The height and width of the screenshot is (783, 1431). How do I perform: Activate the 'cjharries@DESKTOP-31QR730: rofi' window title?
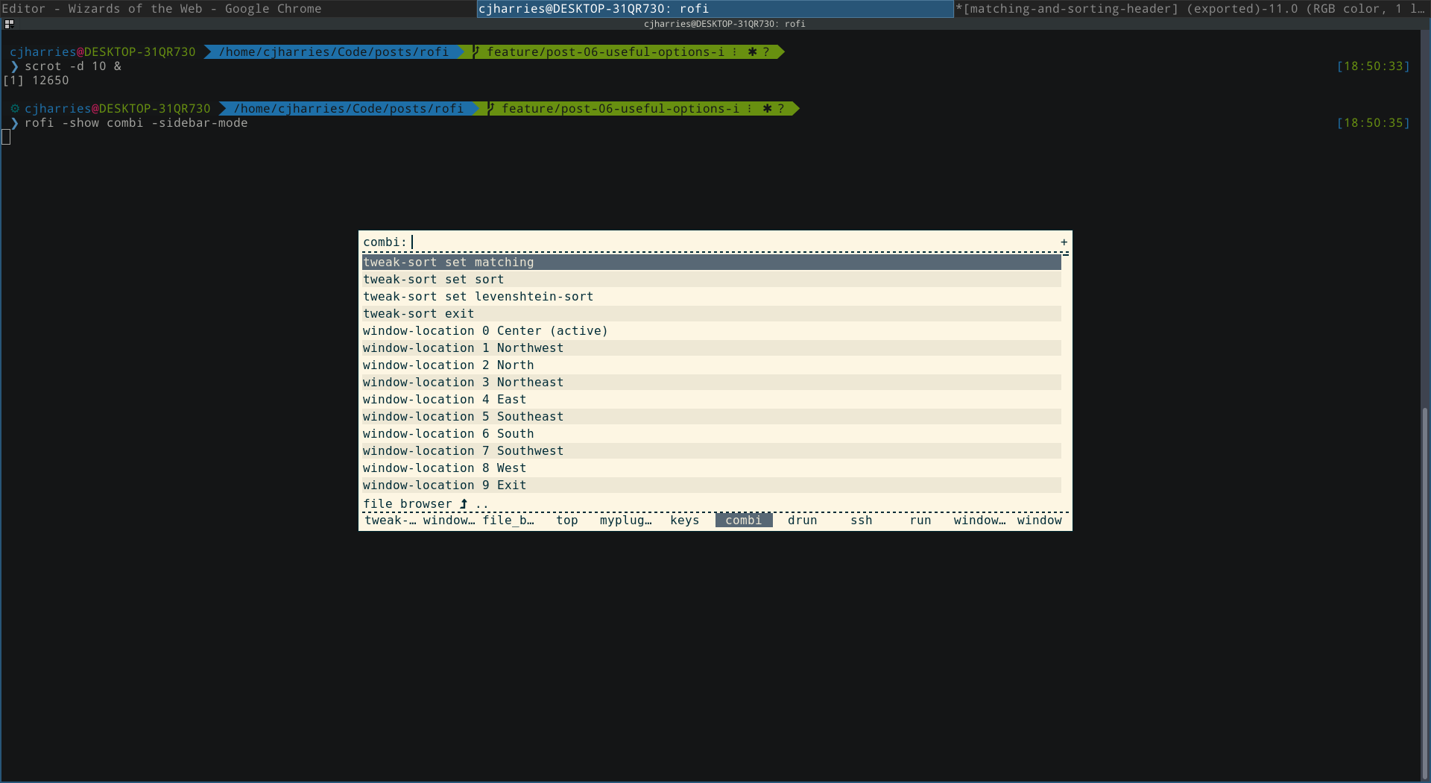click(x=715, y=8)
